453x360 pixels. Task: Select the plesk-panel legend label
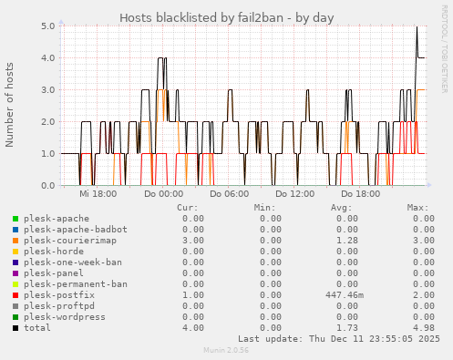pyautogui.click(x=54, y=273)
